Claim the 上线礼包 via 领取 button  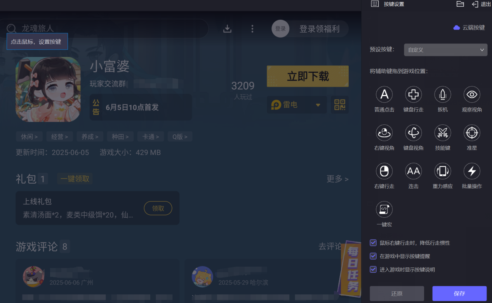click(x=158, y=208)
